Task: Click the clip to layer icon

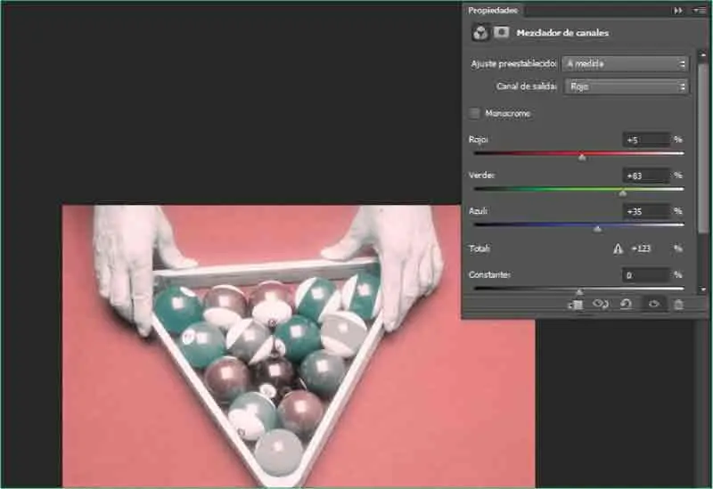Action: tap(576, 305)
